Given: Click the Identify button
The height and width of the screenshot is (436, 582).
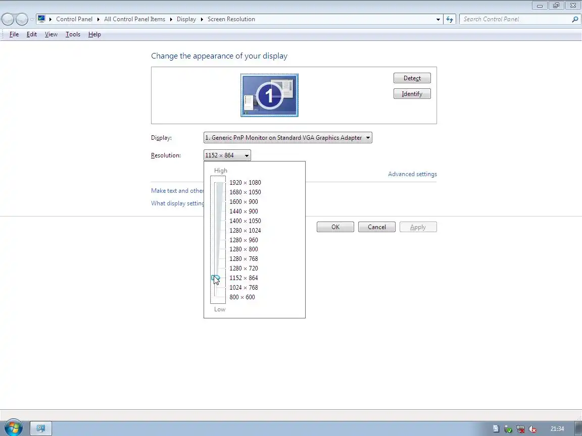Looking at the screenshot, I should point(412,94).
